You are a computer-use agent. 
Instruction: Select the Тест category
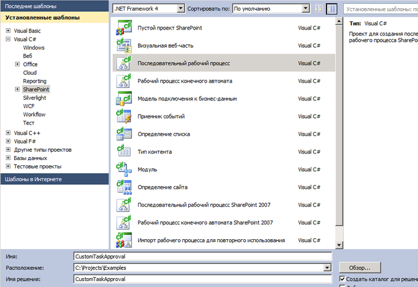tap(28, 123)
